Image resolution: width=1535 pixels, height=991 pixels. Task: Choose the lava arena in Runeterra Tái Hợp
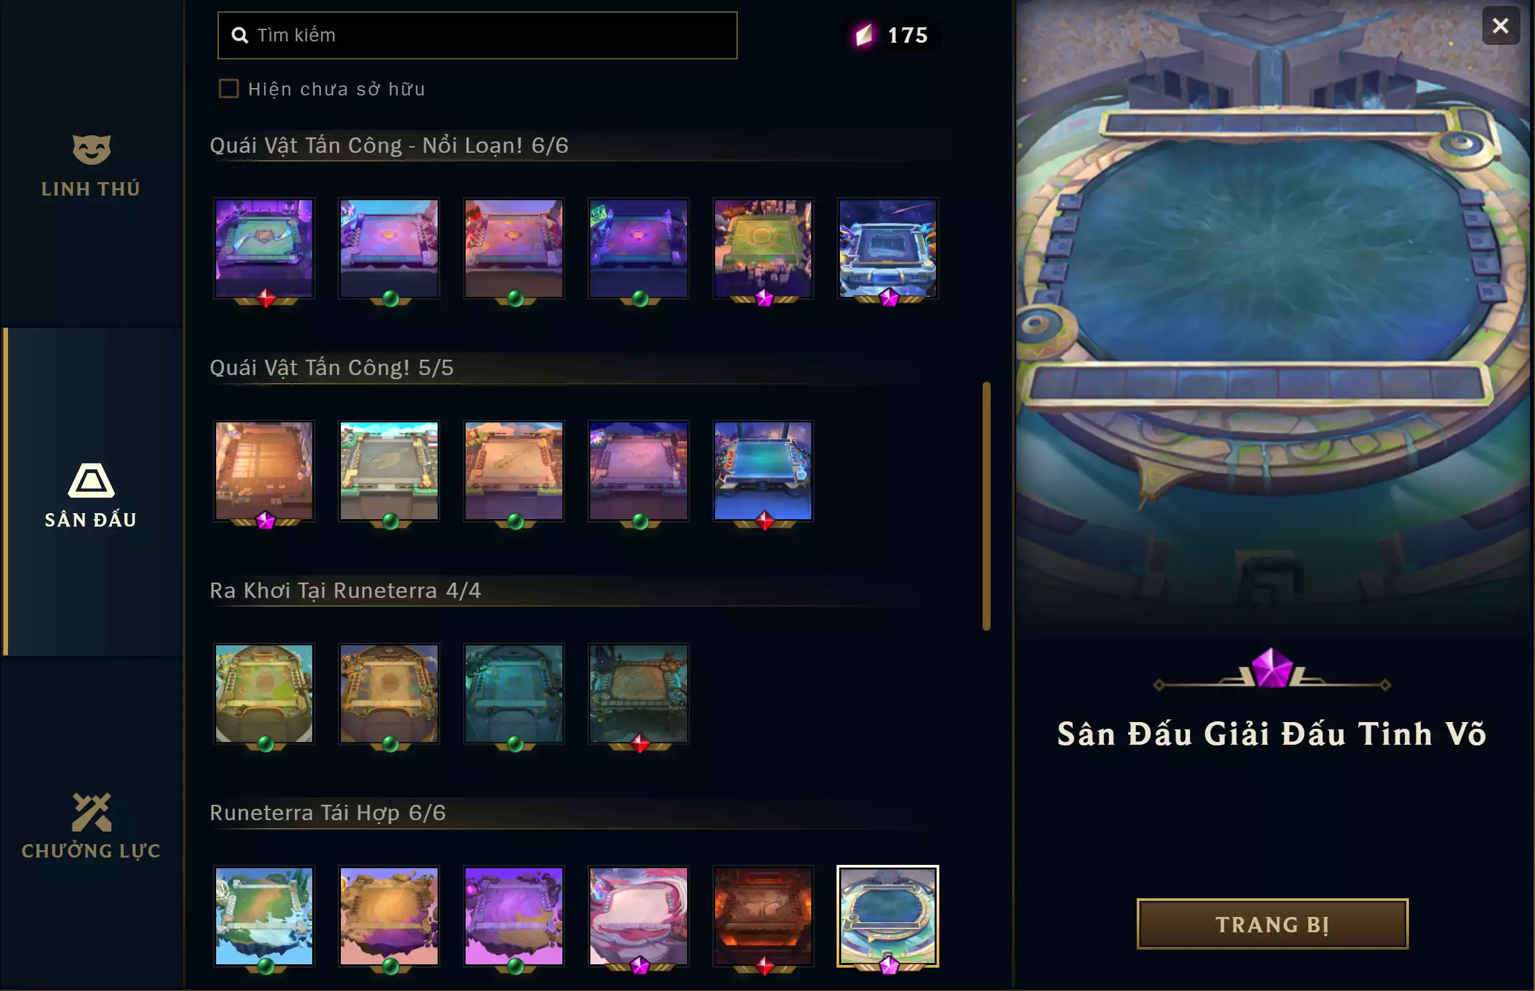[x=763, y=916]
